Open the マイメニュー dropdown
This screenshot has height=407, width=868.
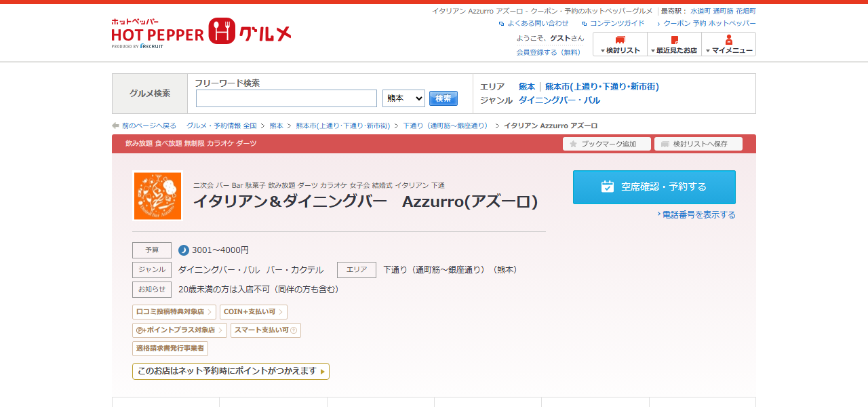[728, 44]
